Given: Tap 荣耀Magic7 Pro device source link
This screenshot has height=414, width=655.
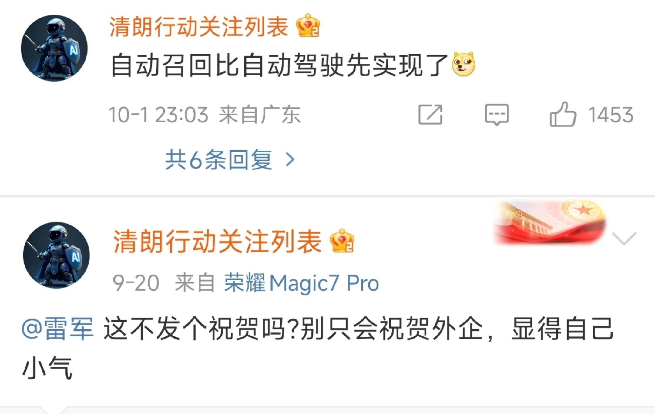Looking at the screenshot, I should tap(301, 283).
